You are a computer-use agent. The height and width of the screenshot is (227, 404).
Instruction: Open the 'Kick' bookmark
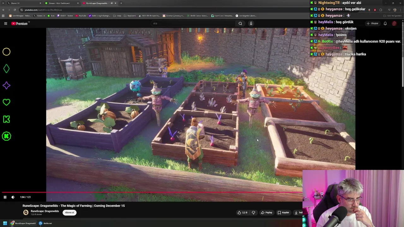pos(51,15)
